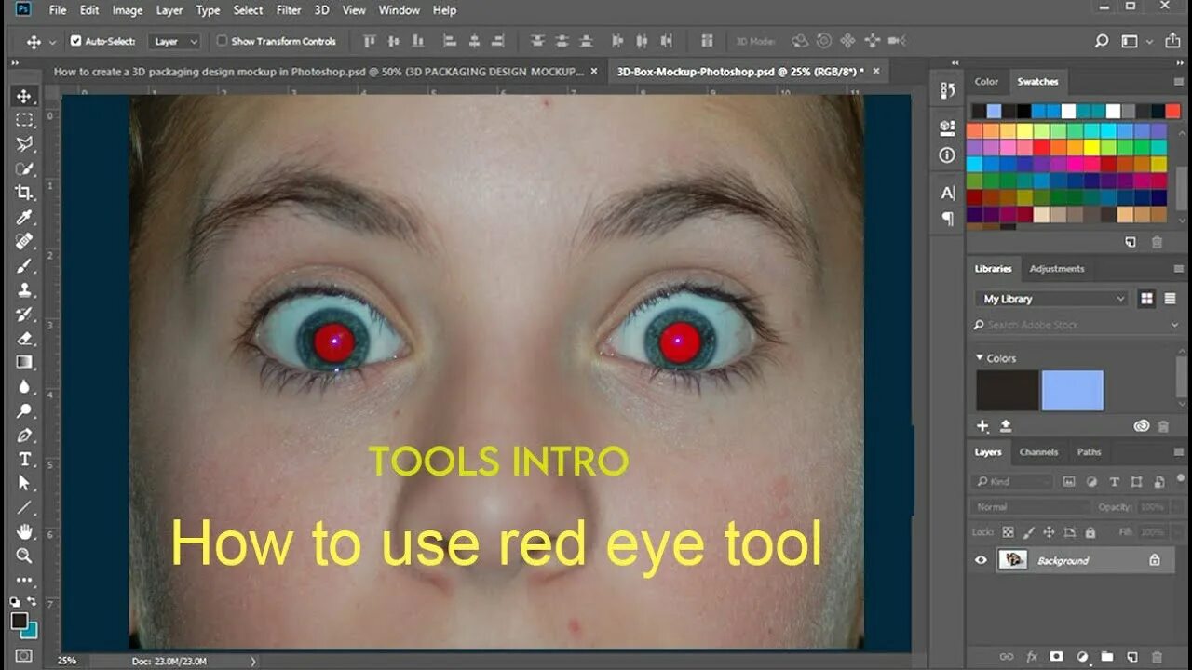Viewport: 1192px width, 670px height.
Task: Select the Horizontal Type tool
Action: point(24,459)
